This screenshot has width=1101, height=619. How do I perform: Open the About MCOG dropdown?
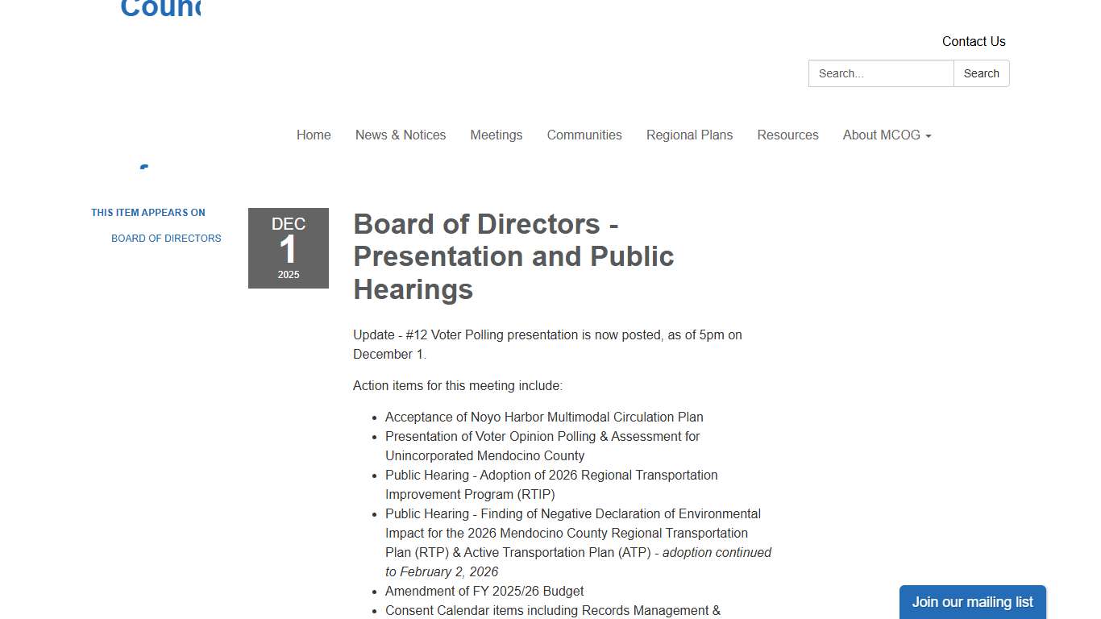[x=882, y=135]
